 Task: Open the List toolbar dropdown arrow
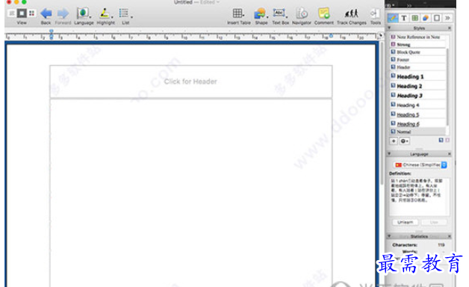[x=131, y=17]
